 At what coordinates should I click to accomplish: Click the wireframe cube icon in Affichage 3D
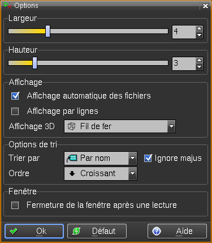(72, 126)
